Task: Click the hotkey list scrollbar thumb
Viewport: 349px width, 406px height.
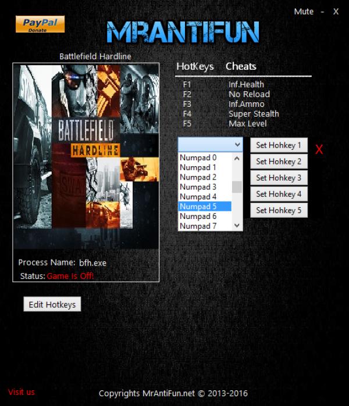Action: [x=237, y=187]
